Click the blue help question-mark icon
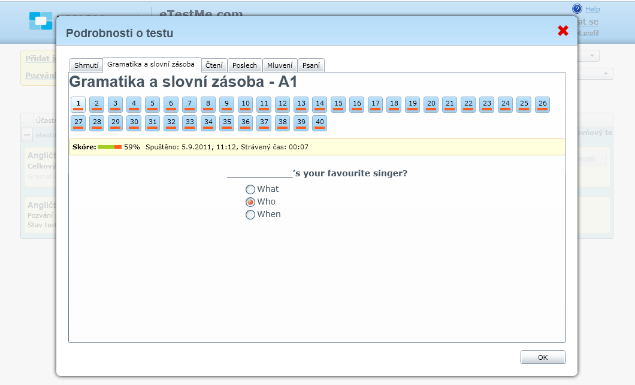 pos(577,8)
